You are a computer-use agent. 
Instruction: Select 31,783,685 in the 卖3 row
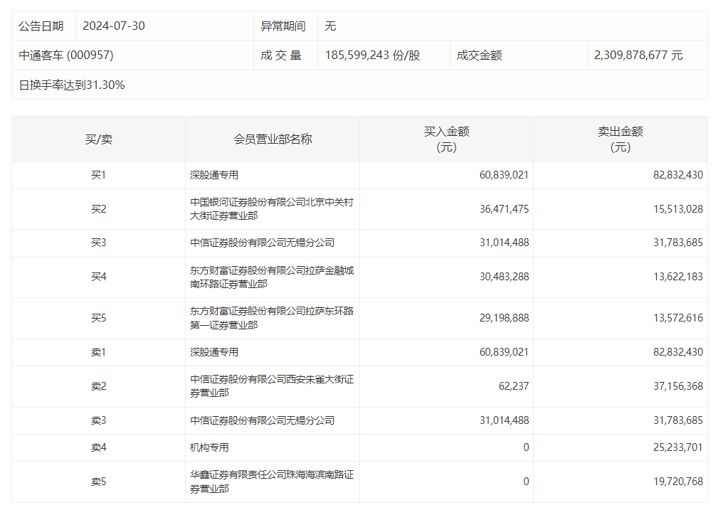pyautogui.click(x=677, y=420)
